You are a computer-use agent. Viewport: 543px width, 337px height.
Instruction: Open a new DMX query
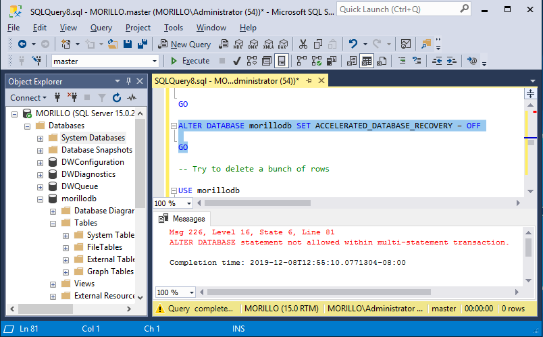[253, 44]
